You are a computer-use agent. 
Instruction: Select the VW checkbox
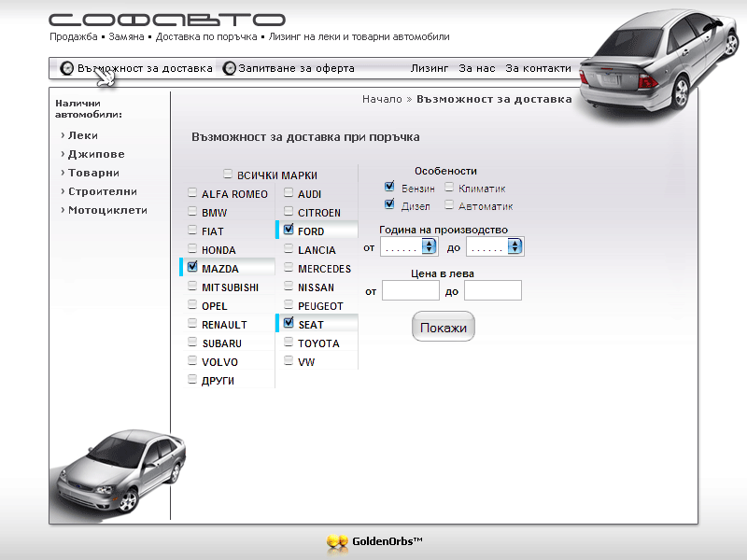289,360
